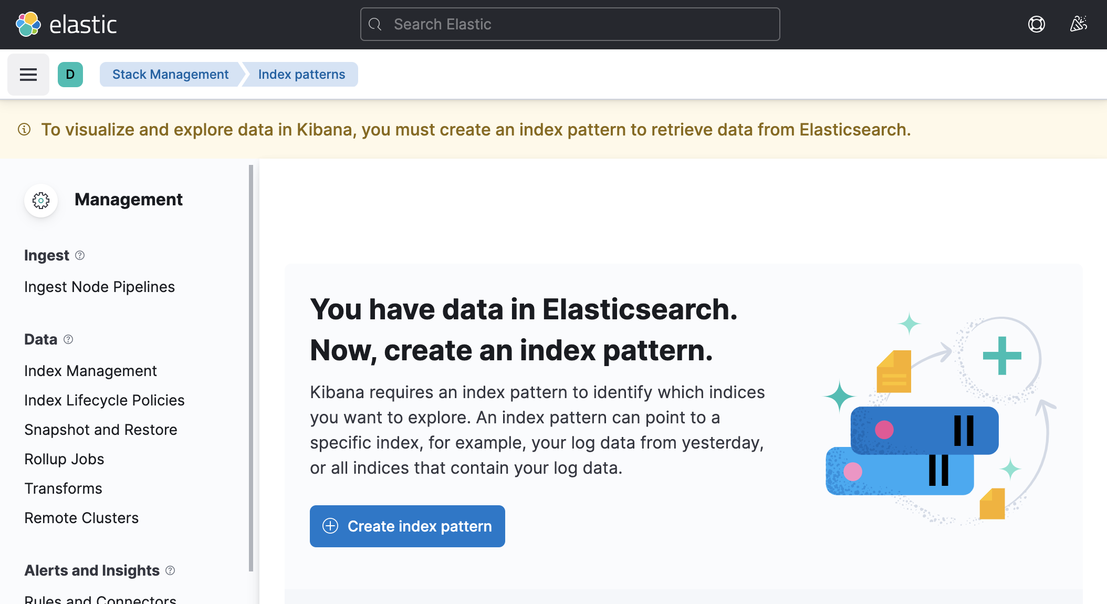Open Index Management

pyautogui.click(x=90, y=371)
